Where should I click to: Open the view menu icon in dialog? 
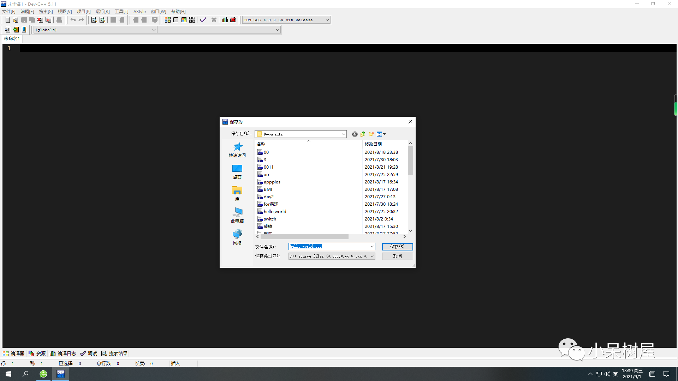[381, 134]
